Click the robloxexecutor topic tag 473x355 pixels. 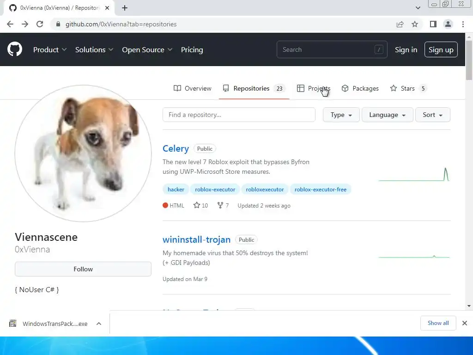pyautogui.click(x=265, y=189)
